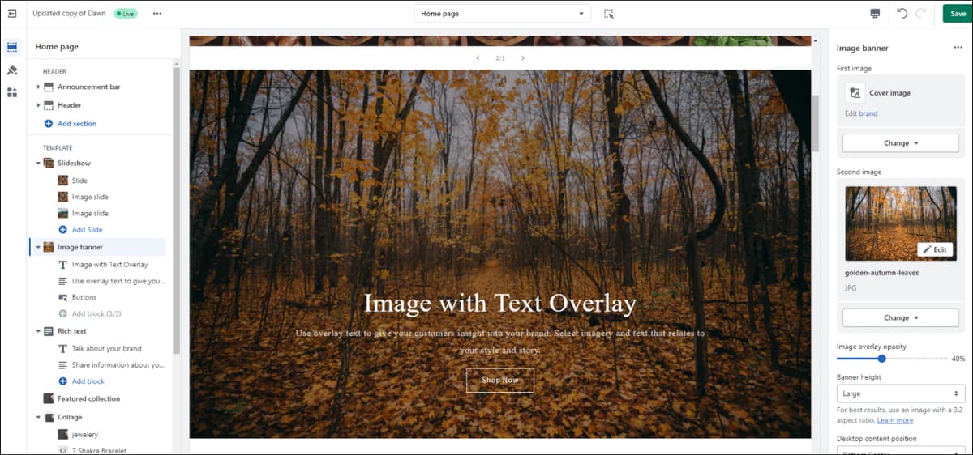The height and width of the screenshot is (455, 973).
Task: Open the App embeds icon in left rail
Action: (x=12, y=92)
